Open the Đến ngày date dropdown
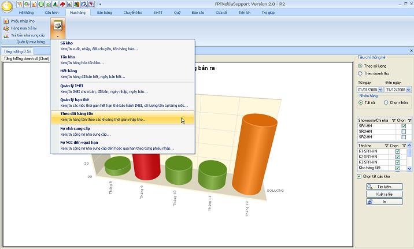This screenshot has width=414, height=249. (408, 90)
